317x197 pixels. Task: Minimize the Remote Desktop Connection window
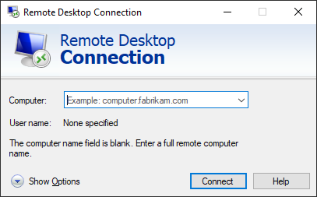point(227,12)
